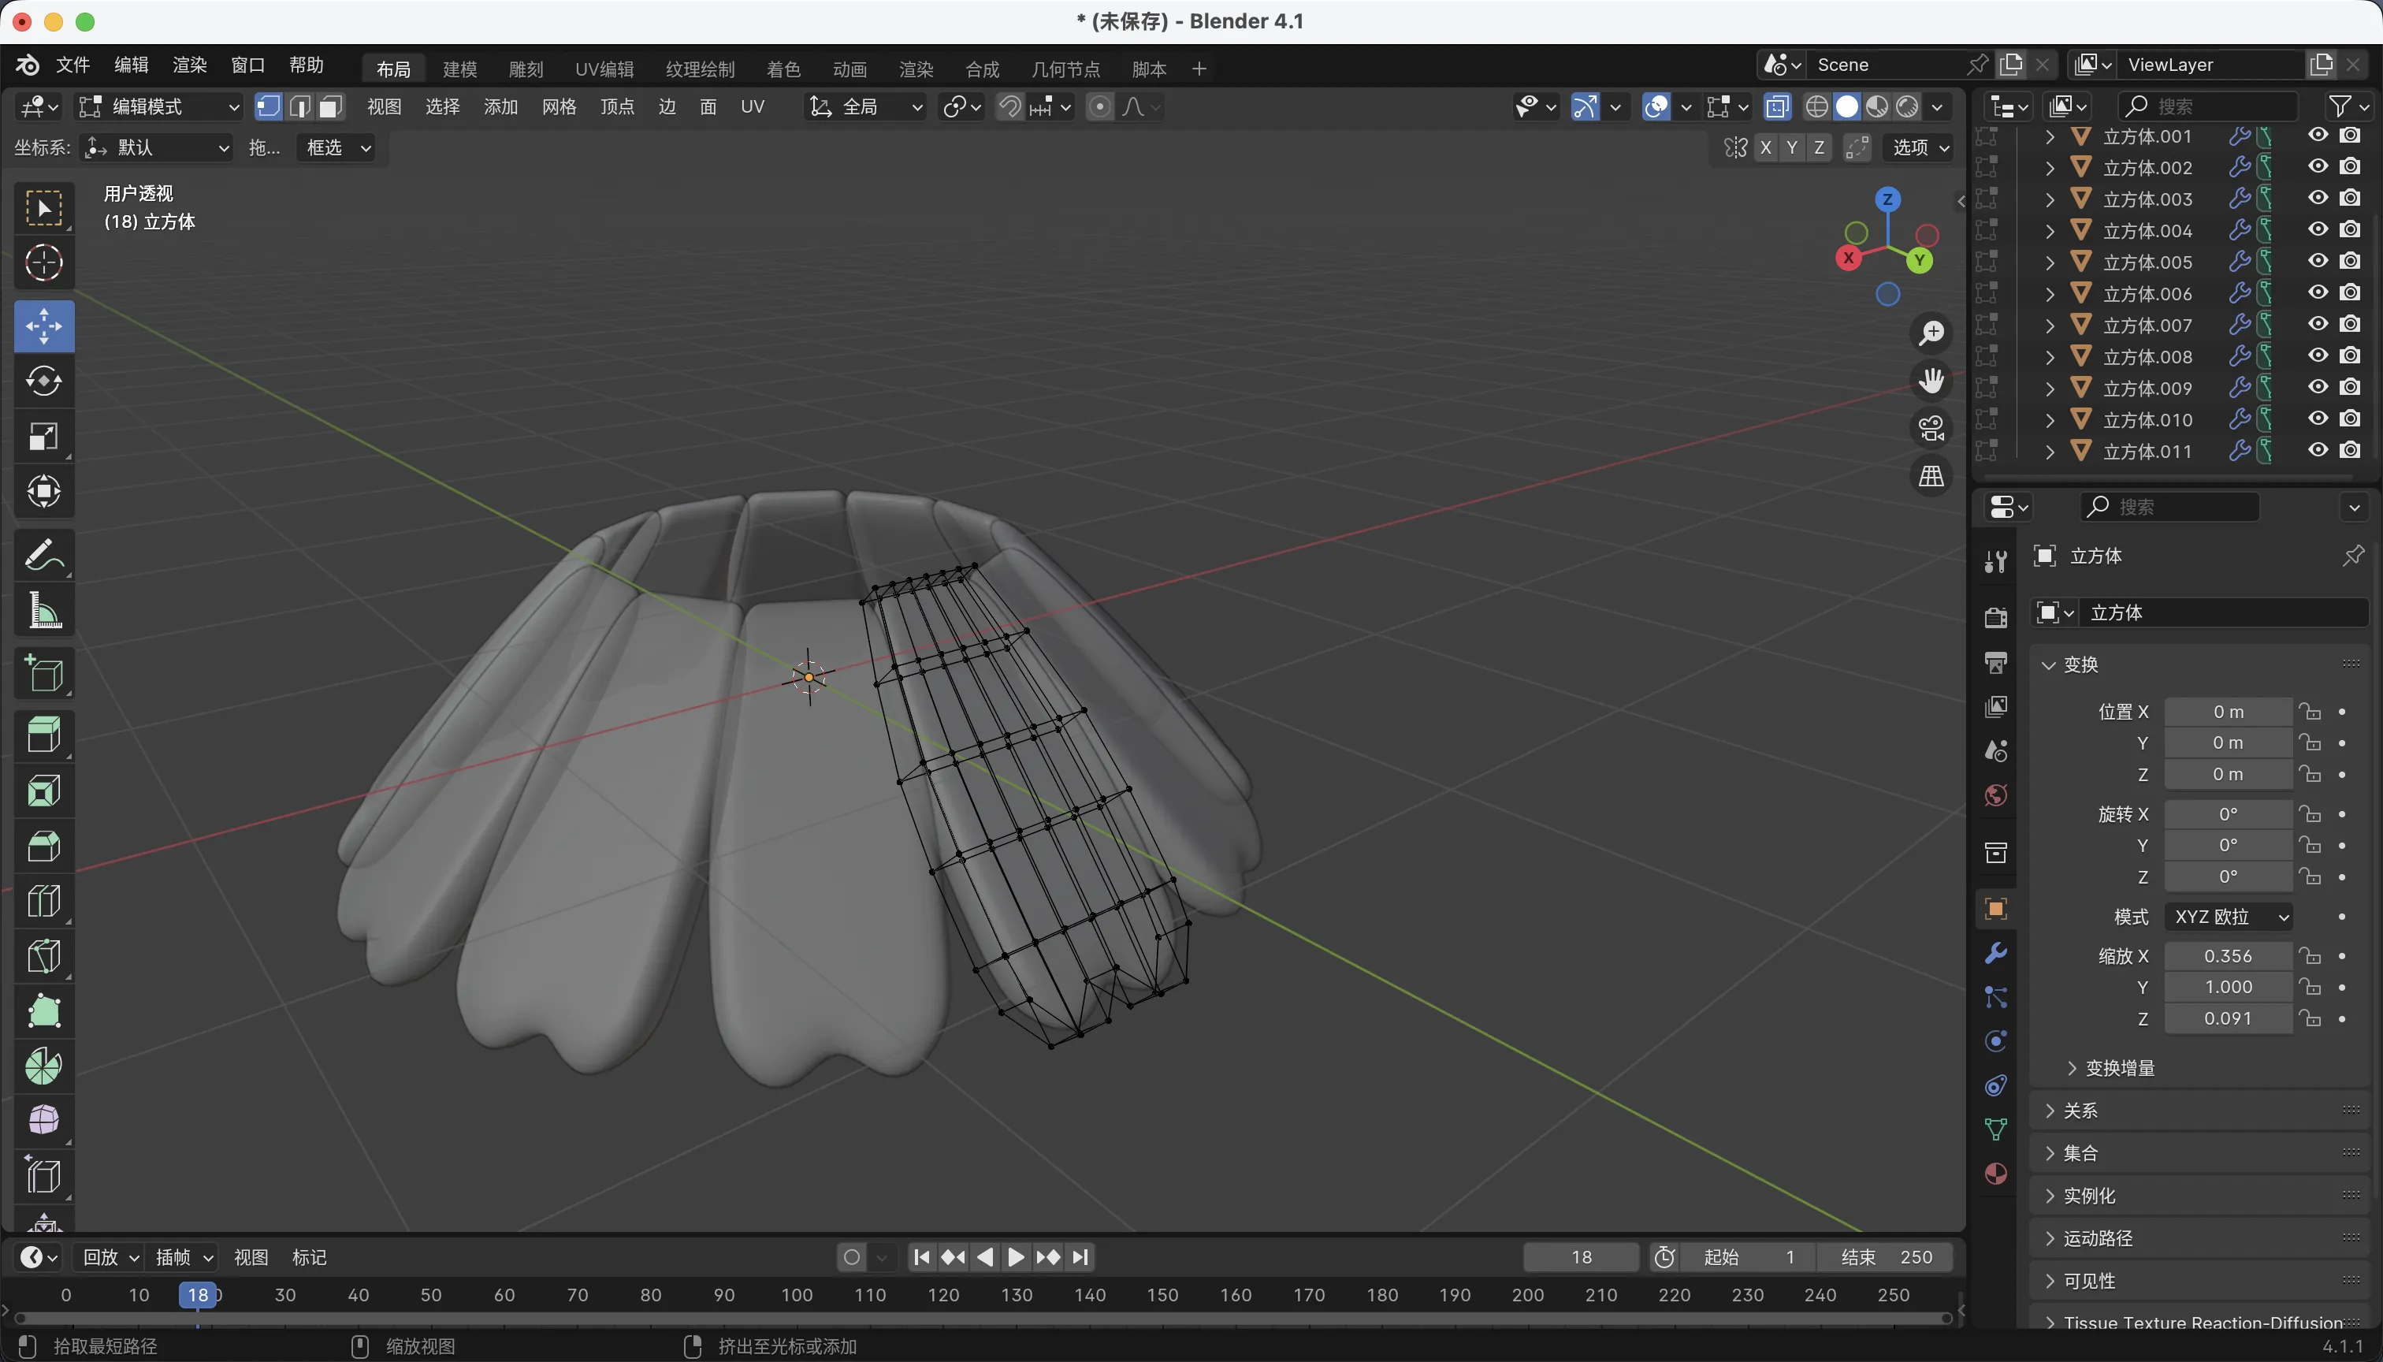The width and height of the screenshot is (2383, 1362).
Task: Open the Modifiers wrench properties tab
Action: pos(1996,953)
